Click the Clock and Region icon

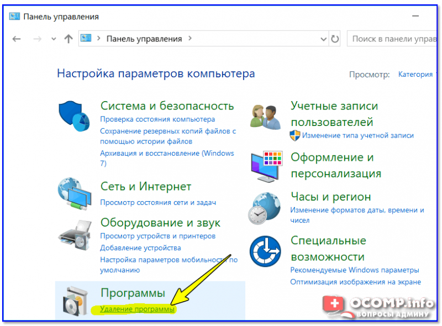coord(265,207)
